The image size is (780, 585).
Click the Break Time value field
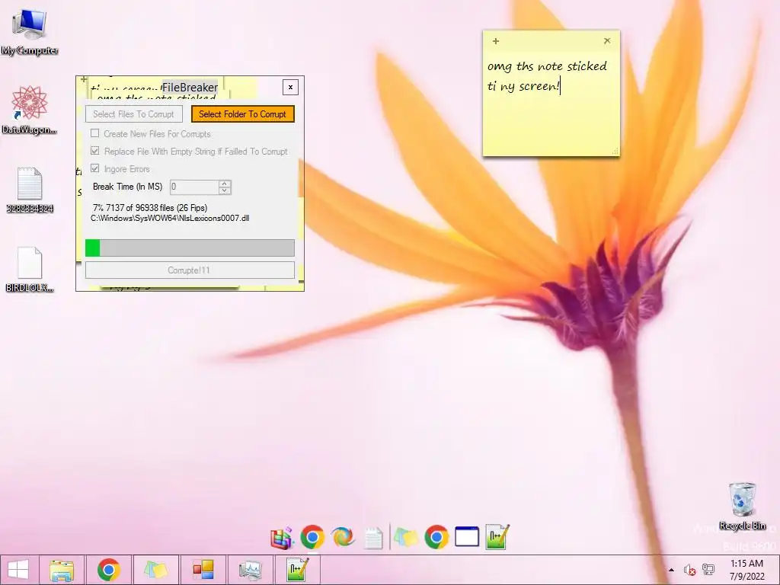coord(194,187)
